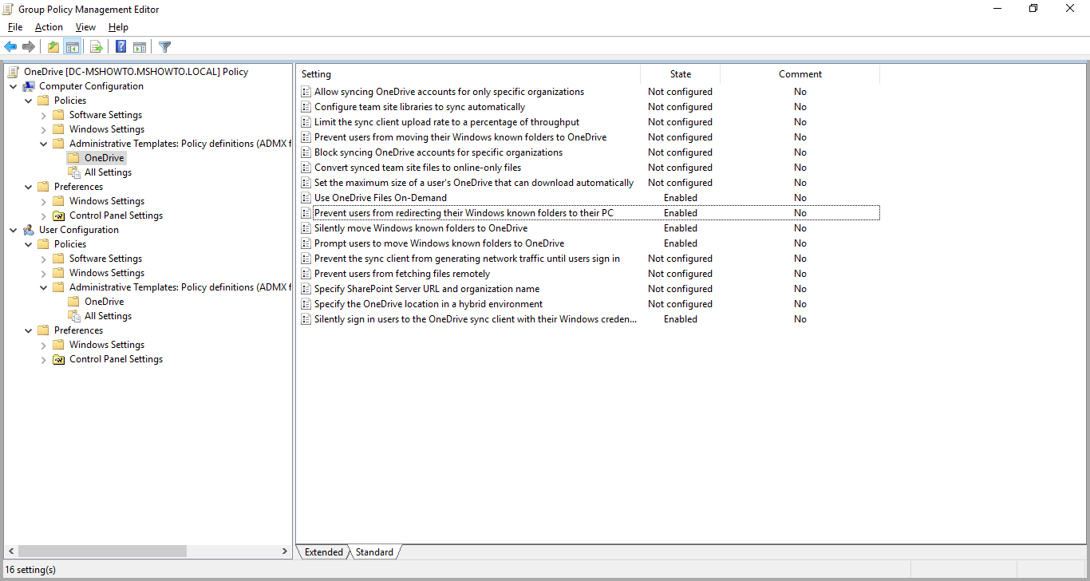Click Control Panel Settings icon under User Configuration

[58, 359]
